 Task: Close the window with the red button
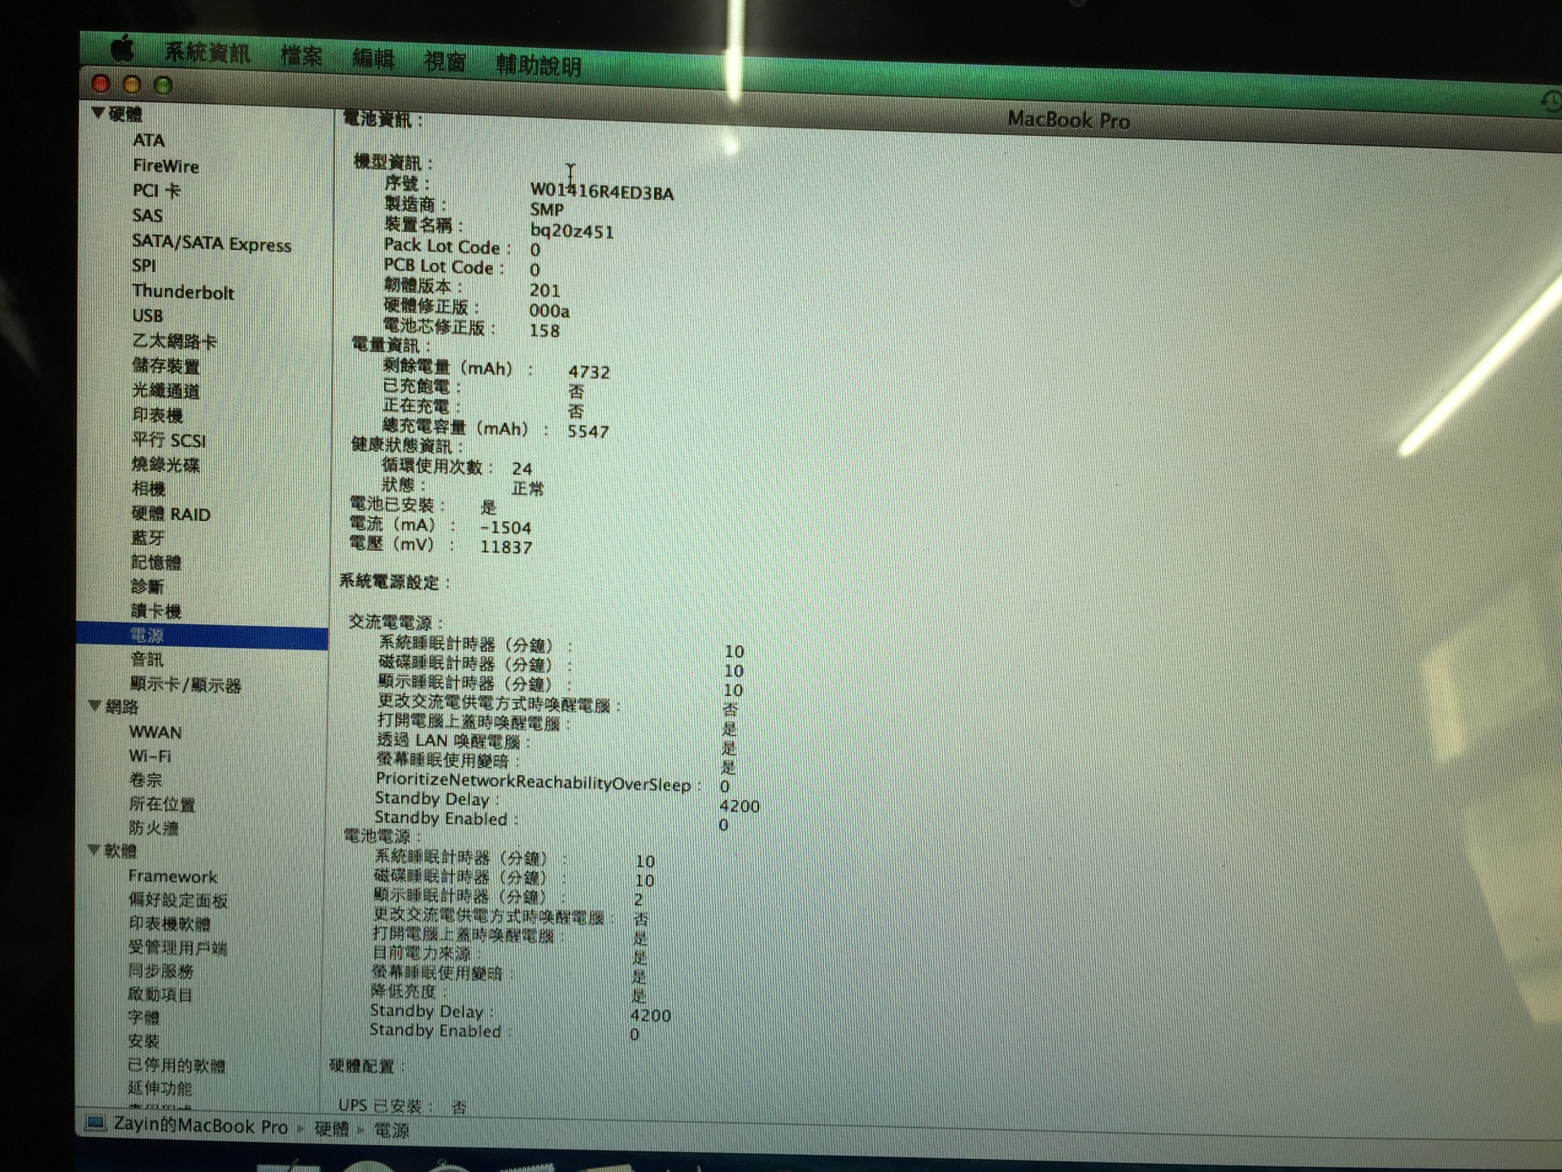pyautogui.click(x=101, y=83)
